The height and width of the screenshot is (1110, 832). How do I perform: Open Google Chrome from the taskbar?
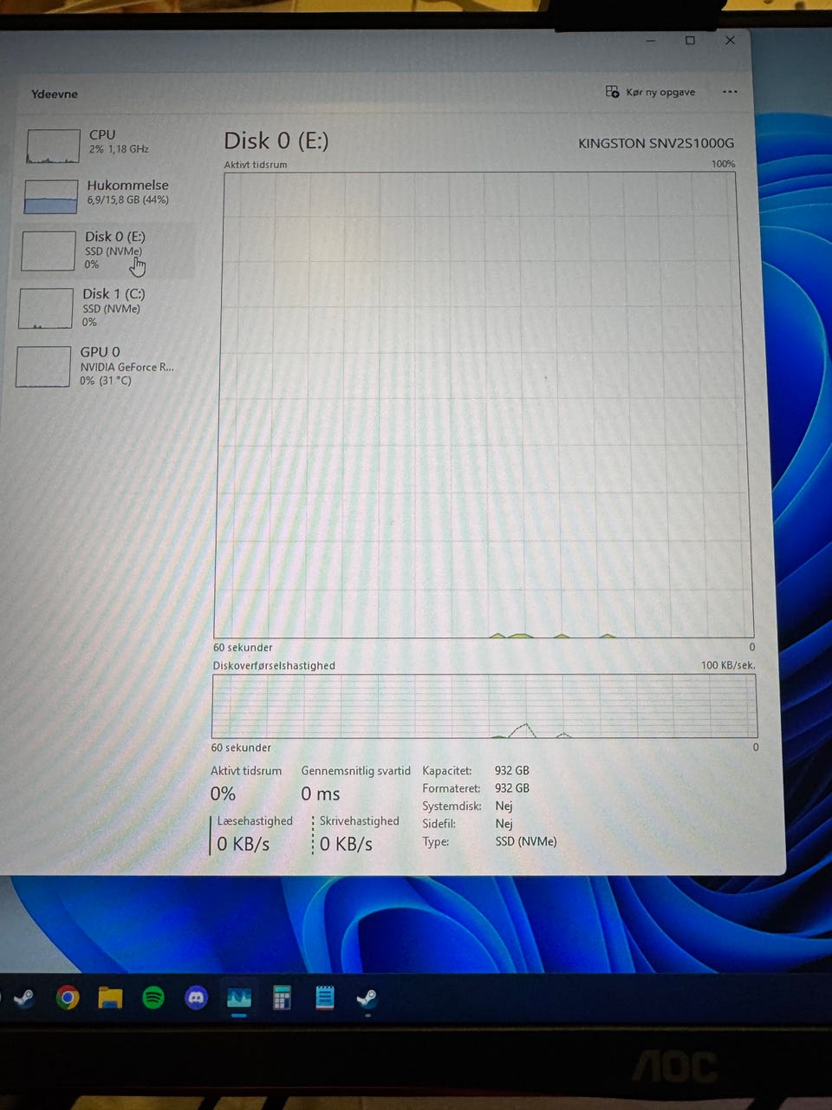pos(68,998)
